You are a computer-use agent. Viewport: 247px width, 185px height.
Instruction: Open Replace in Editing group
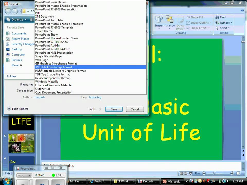tap(224, 23)
